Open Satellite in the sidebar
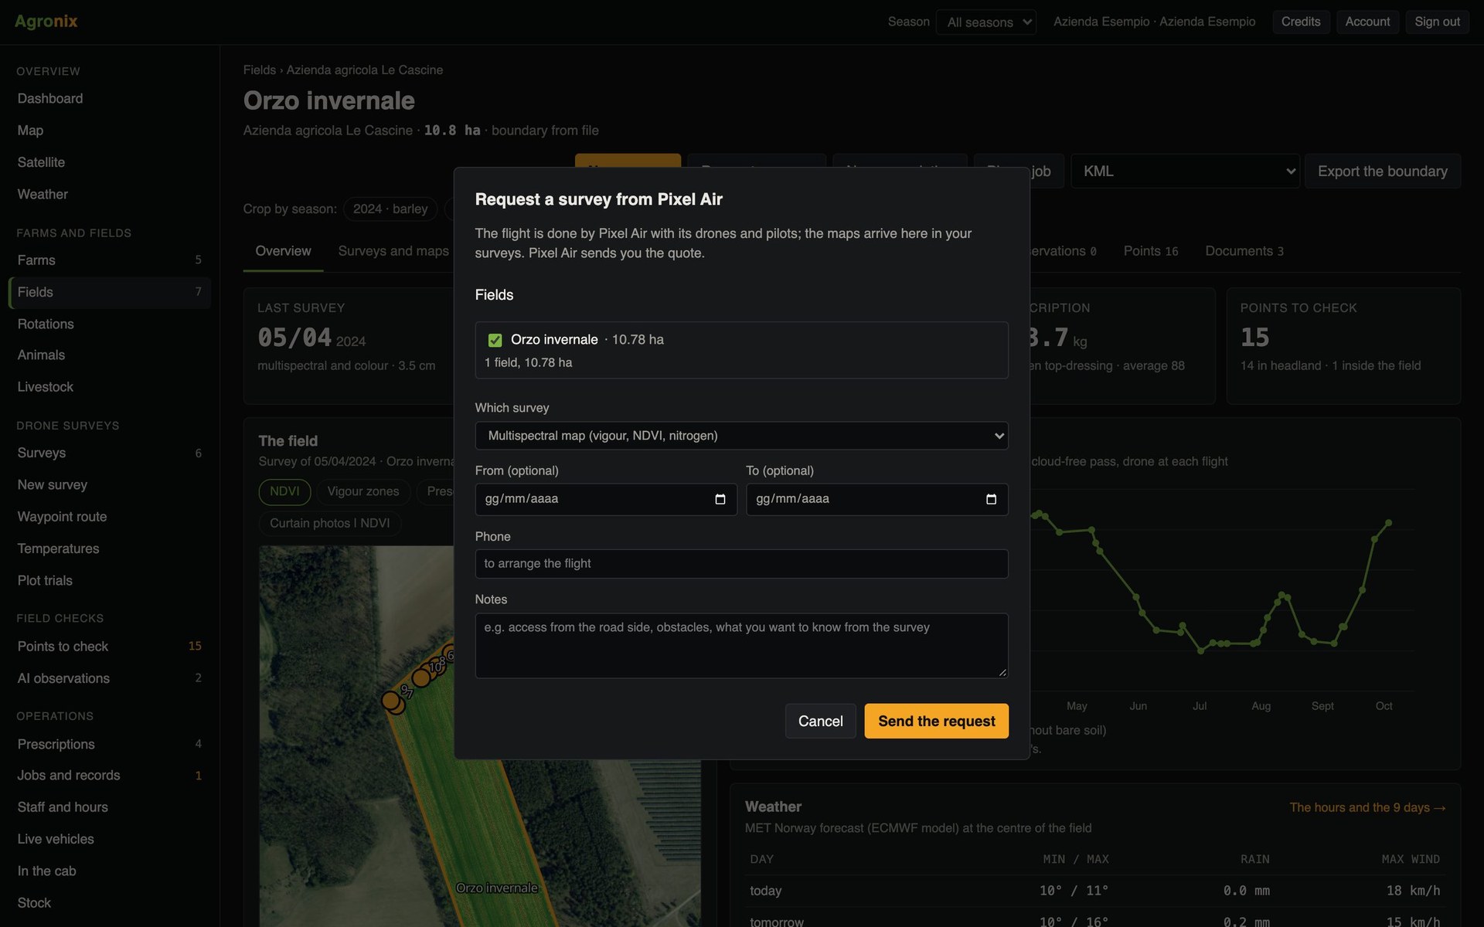The height and width of the screenshot is (927, 1484). pyautogui.click(x=110, y=162)
